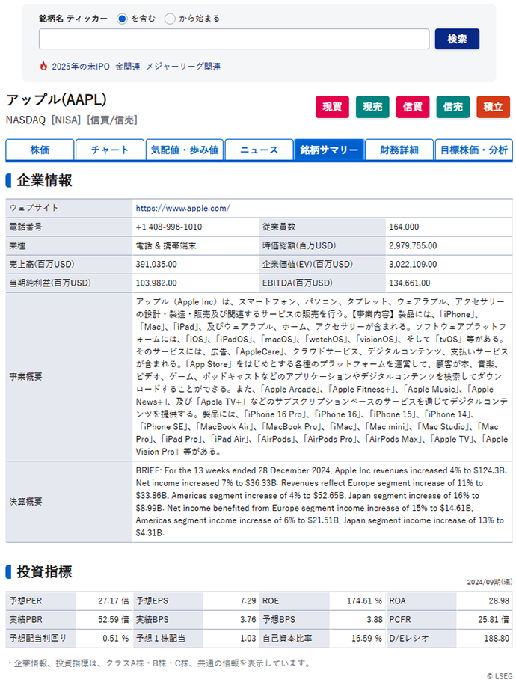Click the green 信売 button
The height and width of the screenshot is (685, 516).
point(452,107)
